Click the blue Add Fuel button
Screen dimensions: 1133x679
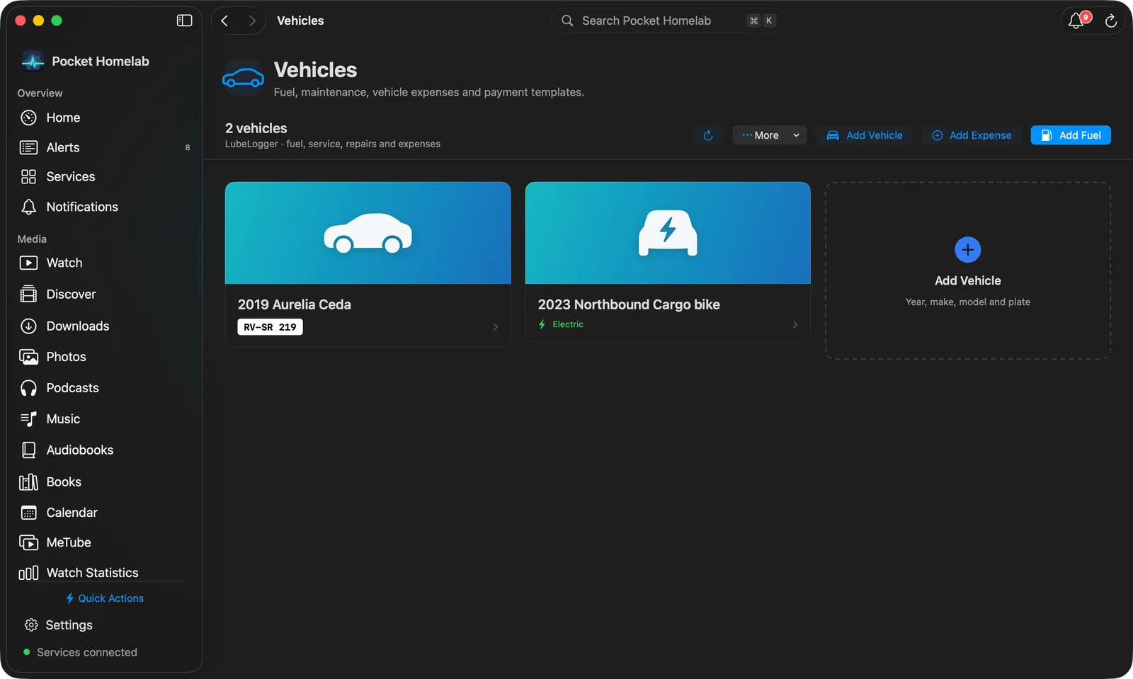coord(1071,135)
